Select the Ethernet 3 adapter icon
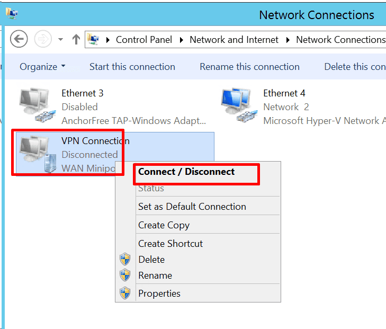 click(37, 105)
